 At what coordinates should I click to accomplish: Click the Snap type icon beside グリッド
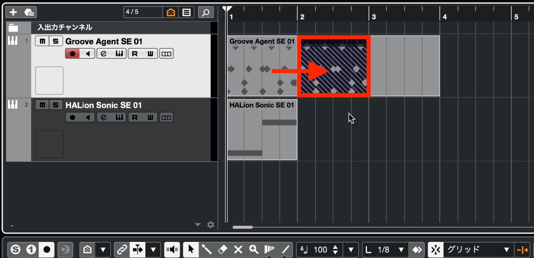tap(436, 249)
